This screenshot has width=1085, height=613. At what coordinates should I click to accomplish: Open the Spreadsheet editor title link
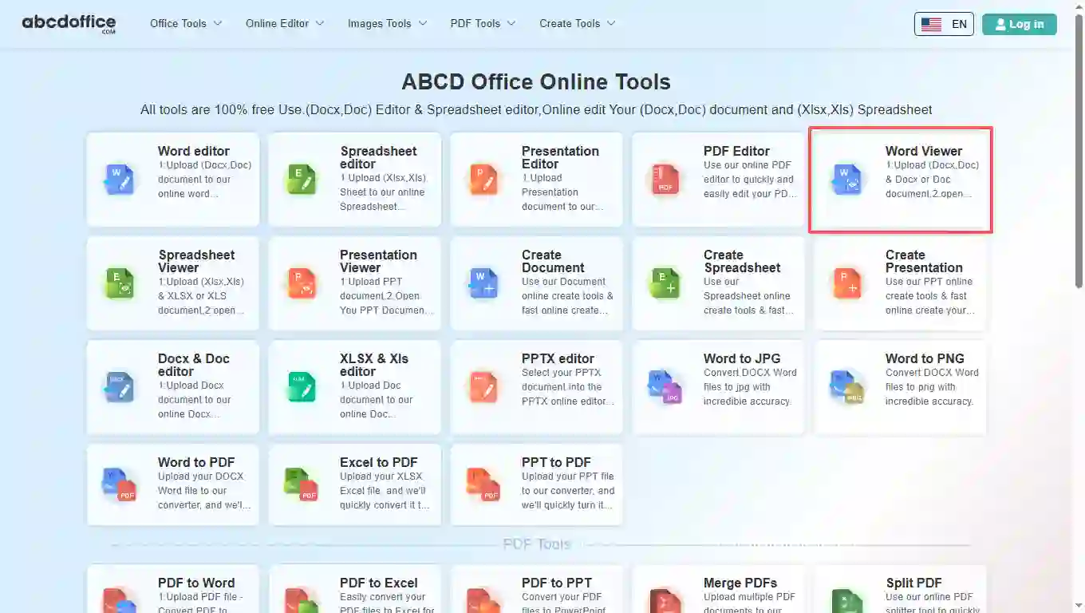(378, 157)
